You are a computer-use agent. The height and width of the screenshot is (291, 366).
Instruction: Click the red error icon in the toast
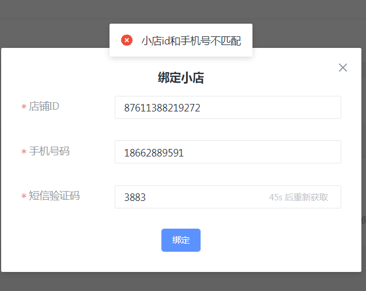tap(127, 40)
